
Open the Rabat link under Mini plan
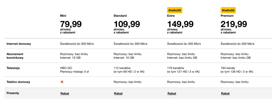(x=65, y=93)
